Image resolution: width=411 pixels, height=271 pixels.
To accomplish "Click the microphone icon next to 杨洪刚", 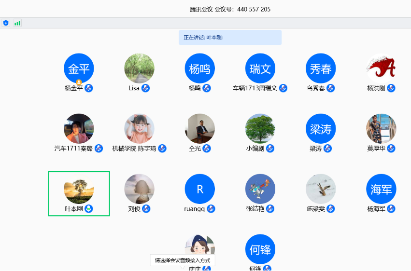I will (x=391, y=88).
